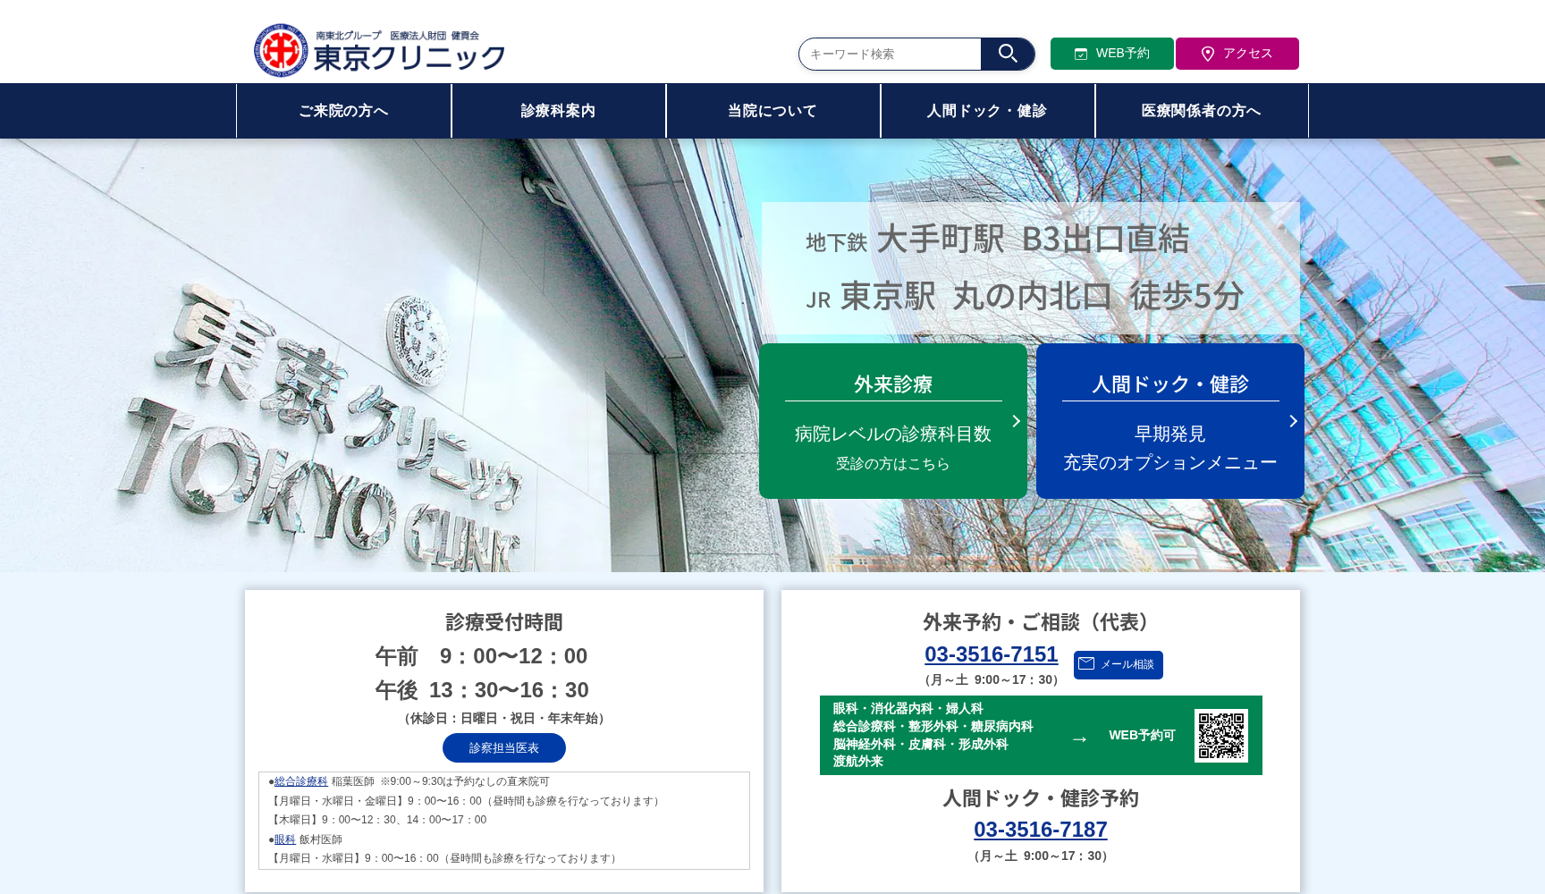Screen dimensions: 1545x894
Task: Click the location pin icon on アクセス button
Action: (1209, 54)
